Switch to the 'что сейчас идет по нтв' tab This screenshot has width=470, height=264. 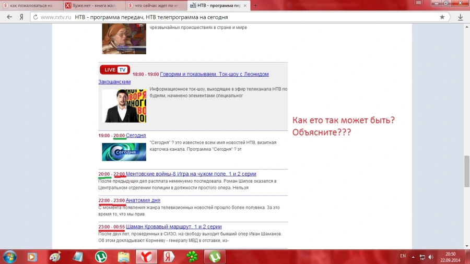coord(157,5)
